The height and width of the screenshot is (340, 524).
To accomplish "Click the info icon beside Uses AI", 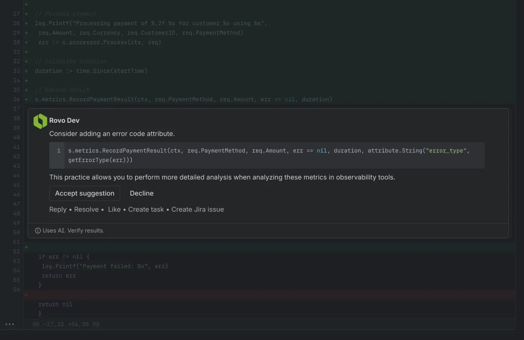I will coord(38,231).
